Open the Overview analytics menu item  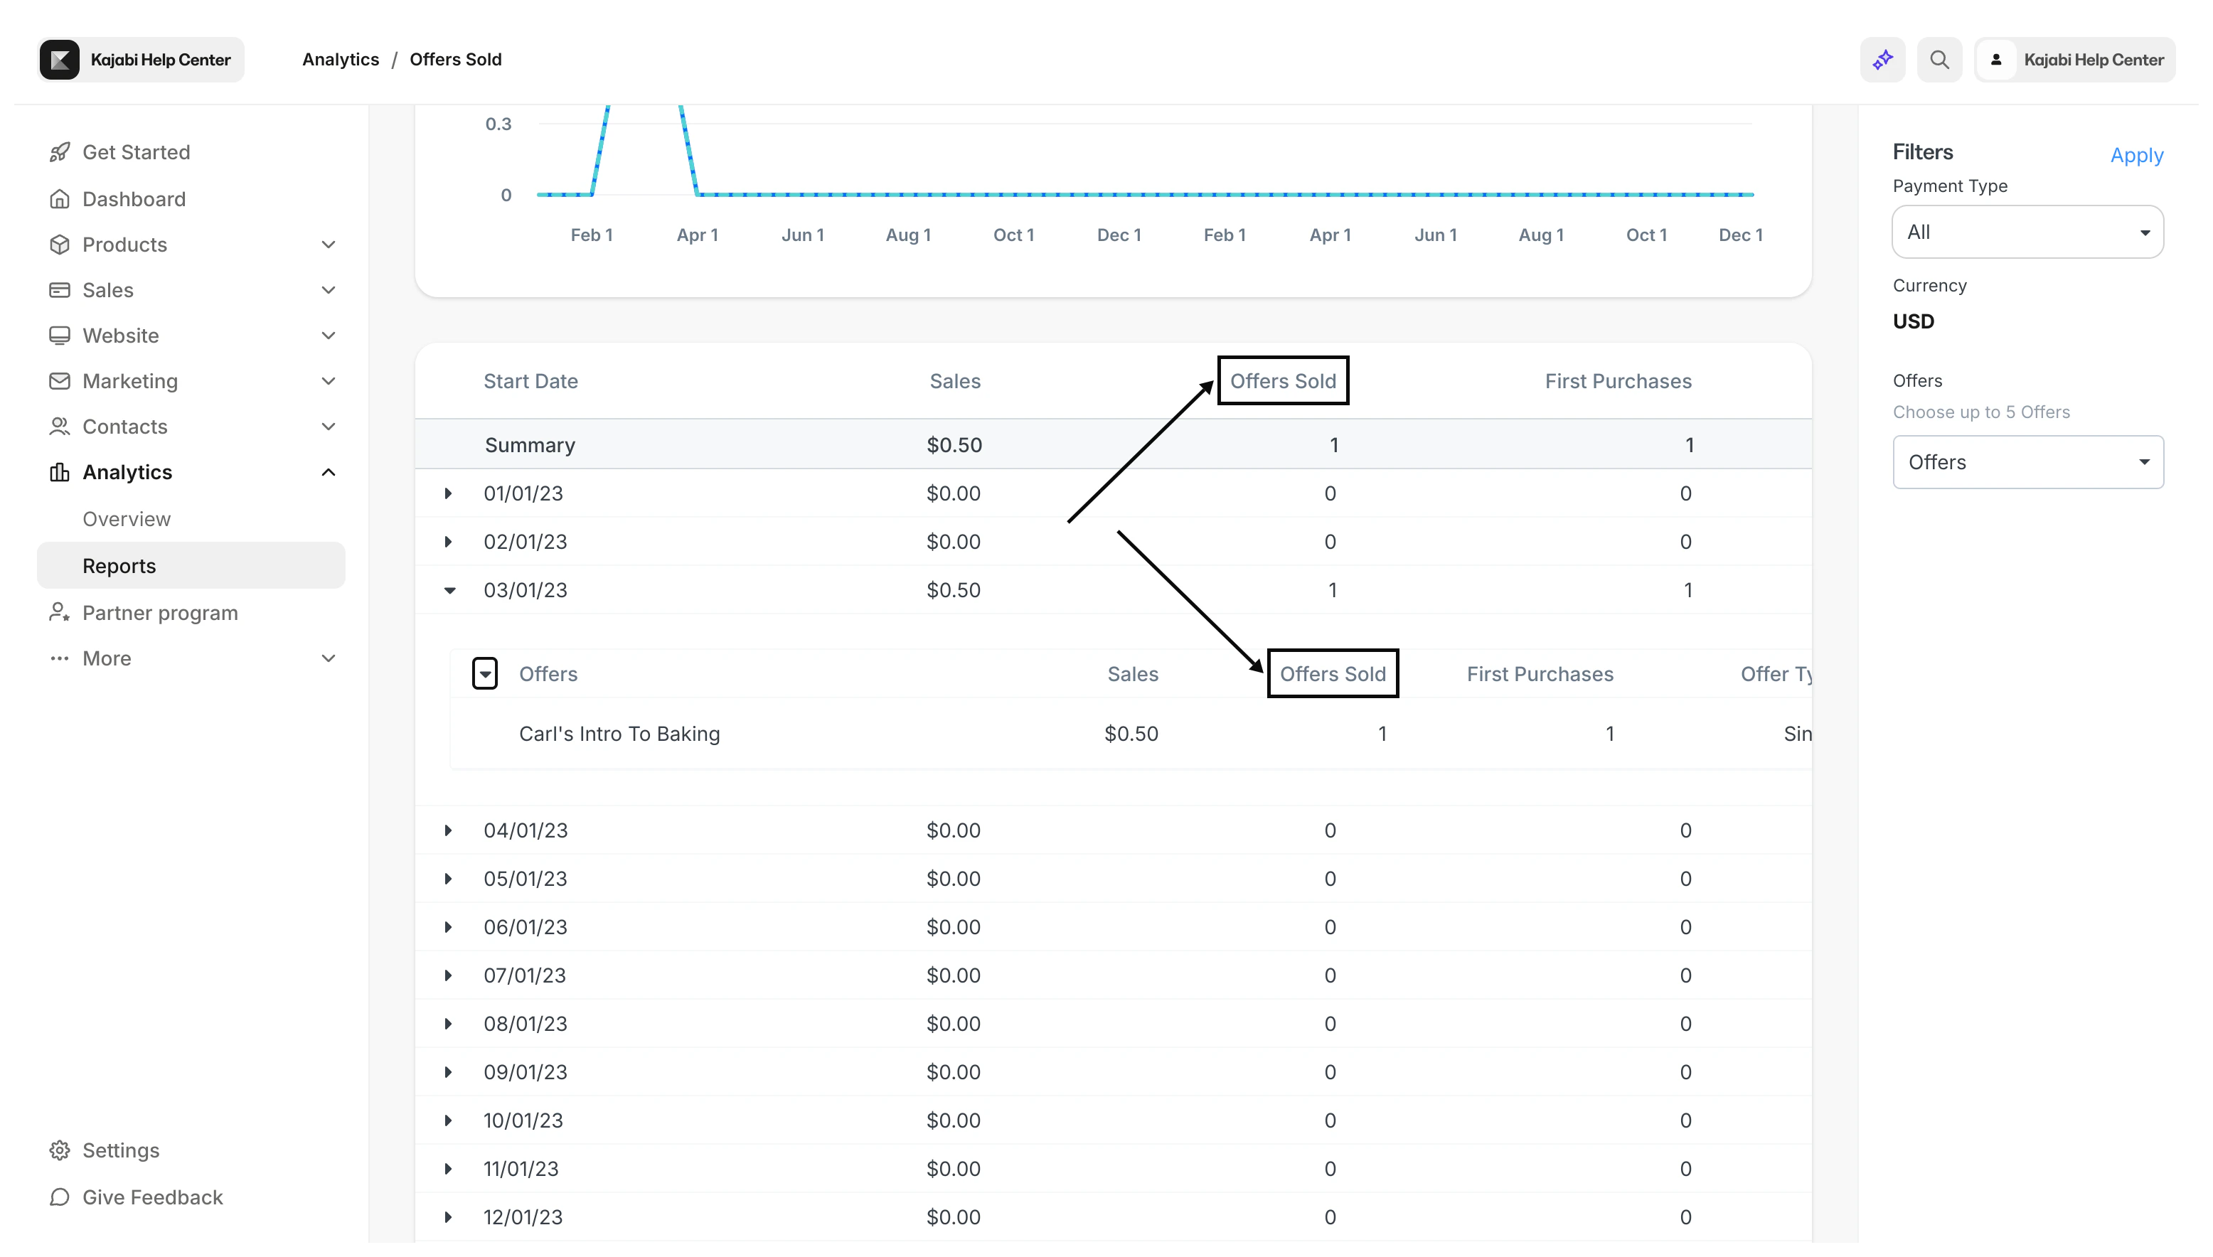pos(127,519)
